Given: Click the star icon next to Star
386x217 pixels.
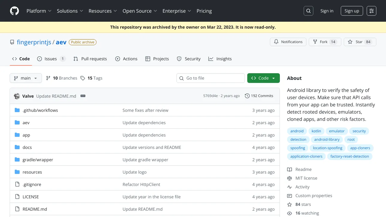Looking at the screenshot, I should 350,42.
